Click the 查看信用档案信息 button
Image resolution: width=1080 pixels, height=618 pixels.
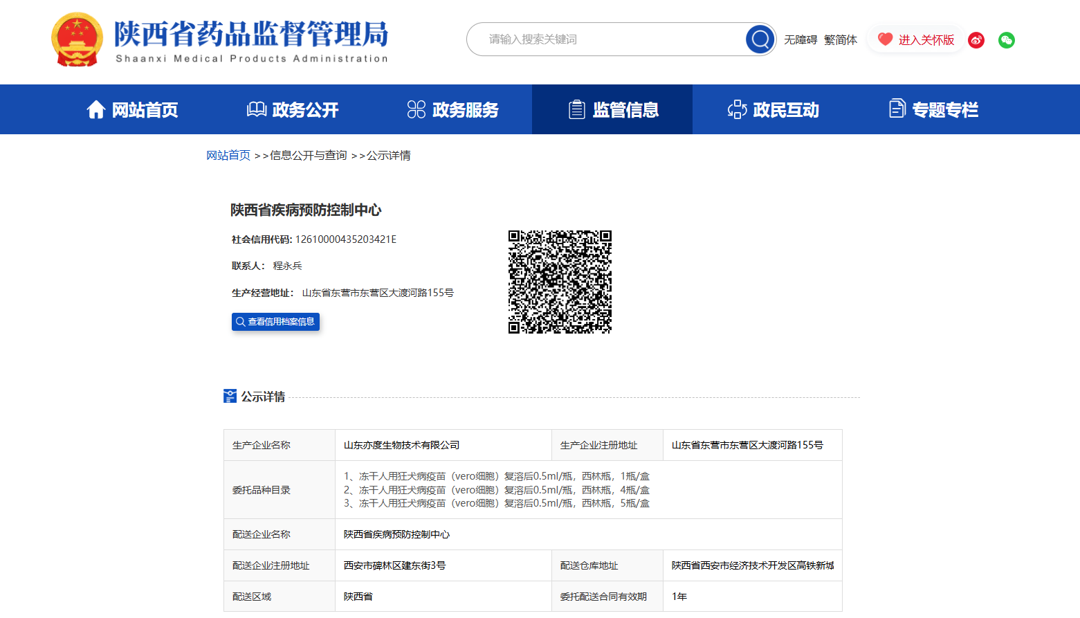[275, 322]
